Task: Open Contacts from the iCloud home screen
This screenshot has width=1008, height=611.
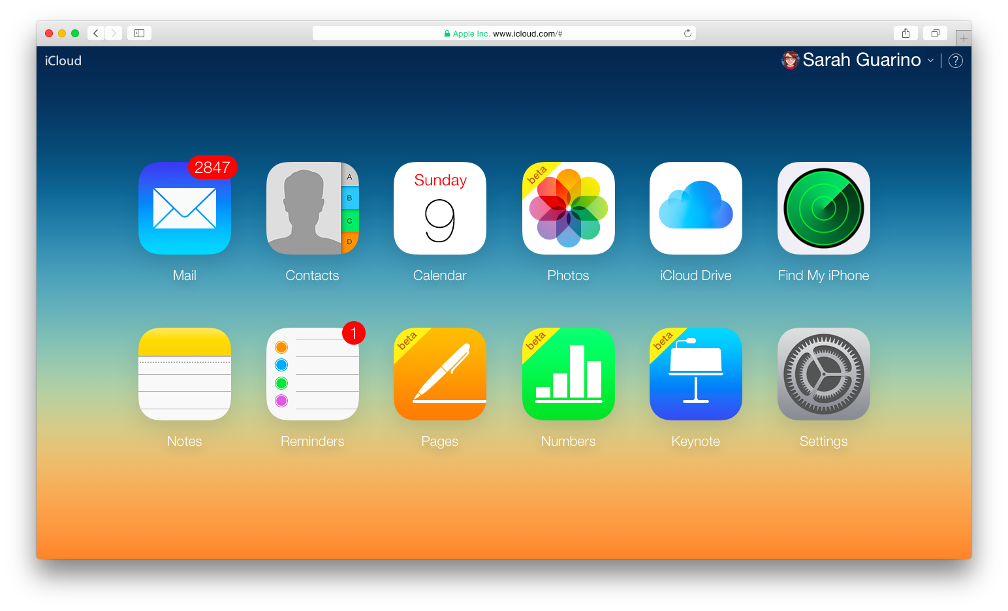Action: click(312, 209)
